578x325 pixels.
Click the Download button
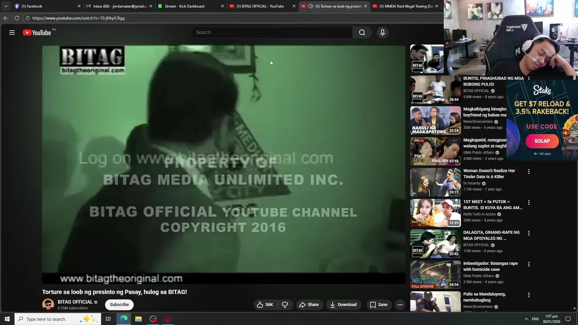pos(343,305)
